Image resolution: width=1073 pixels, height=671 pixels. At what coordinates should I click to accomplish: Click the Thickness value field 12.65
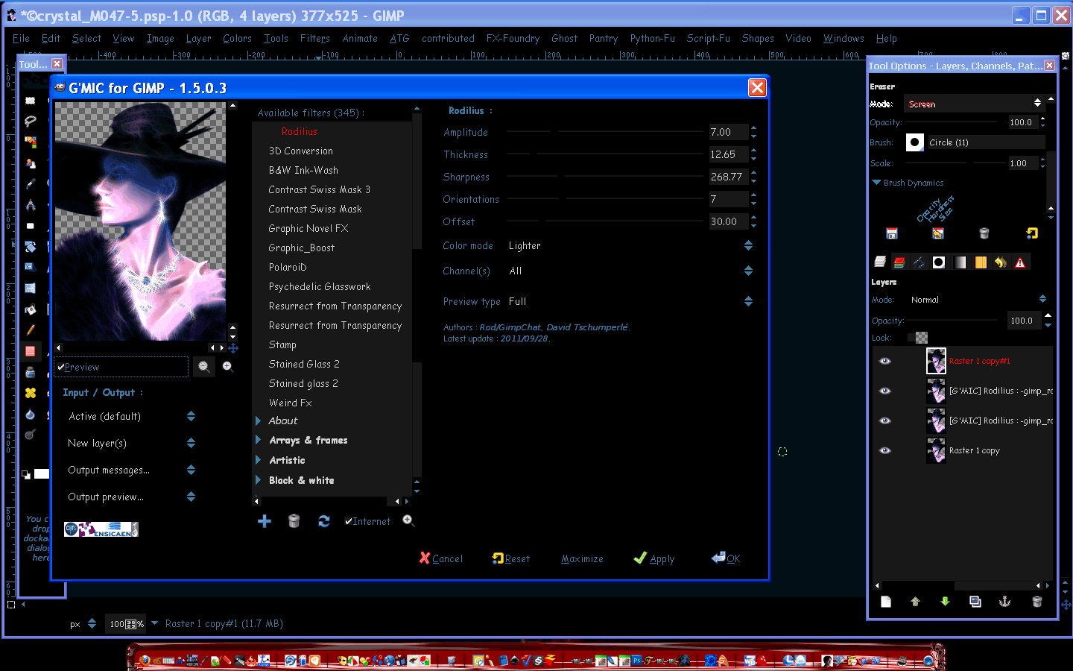click(x=728, y=154)
